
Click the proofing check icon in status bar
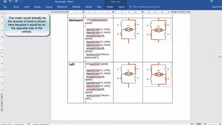click(x=28, y=124)
